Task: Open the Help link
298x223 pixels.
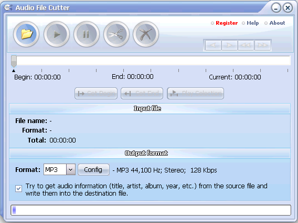Action: [x=252, y=23]
